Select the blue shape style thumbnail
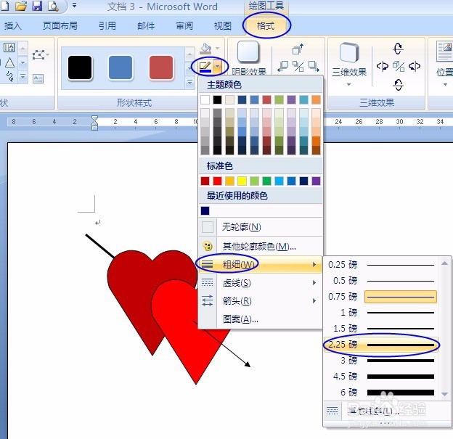453x439 pixels. (x=121, y=68)
